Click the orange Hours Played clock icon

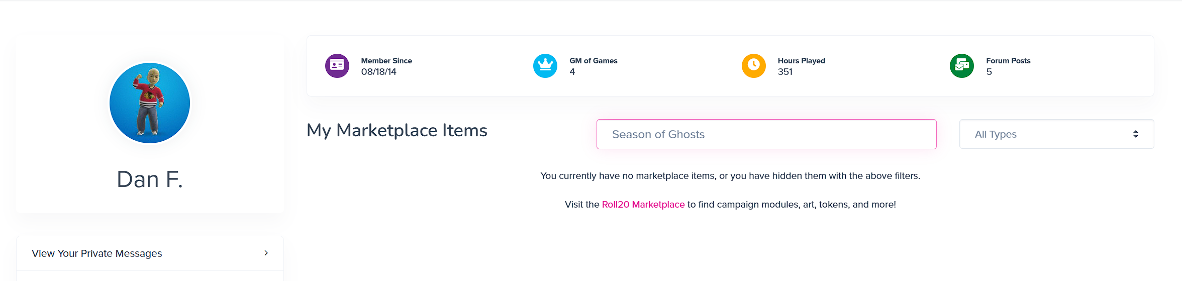pos(753,66)
